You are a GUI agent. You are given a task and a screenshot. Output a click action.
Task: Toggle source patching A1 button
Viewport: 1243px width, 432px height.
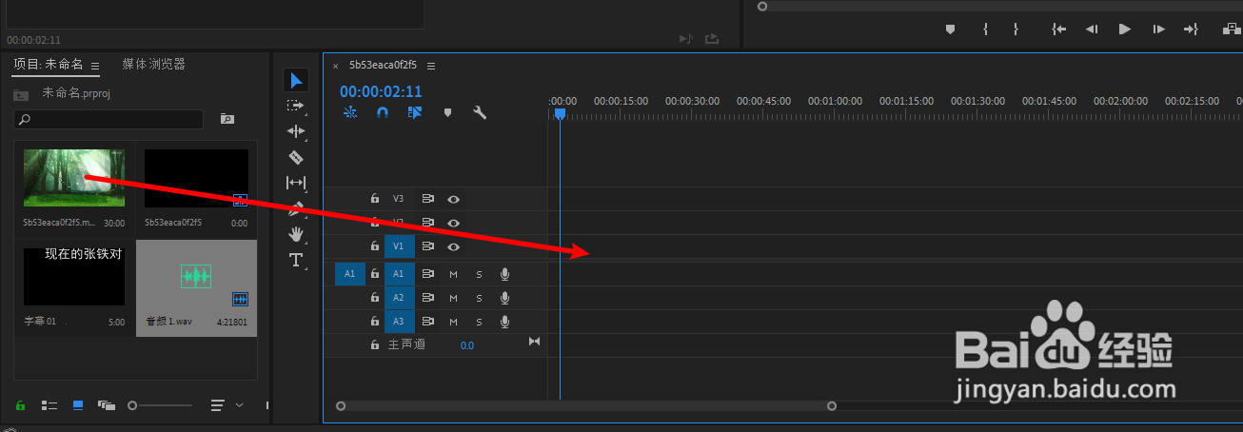tap(349, 274)
